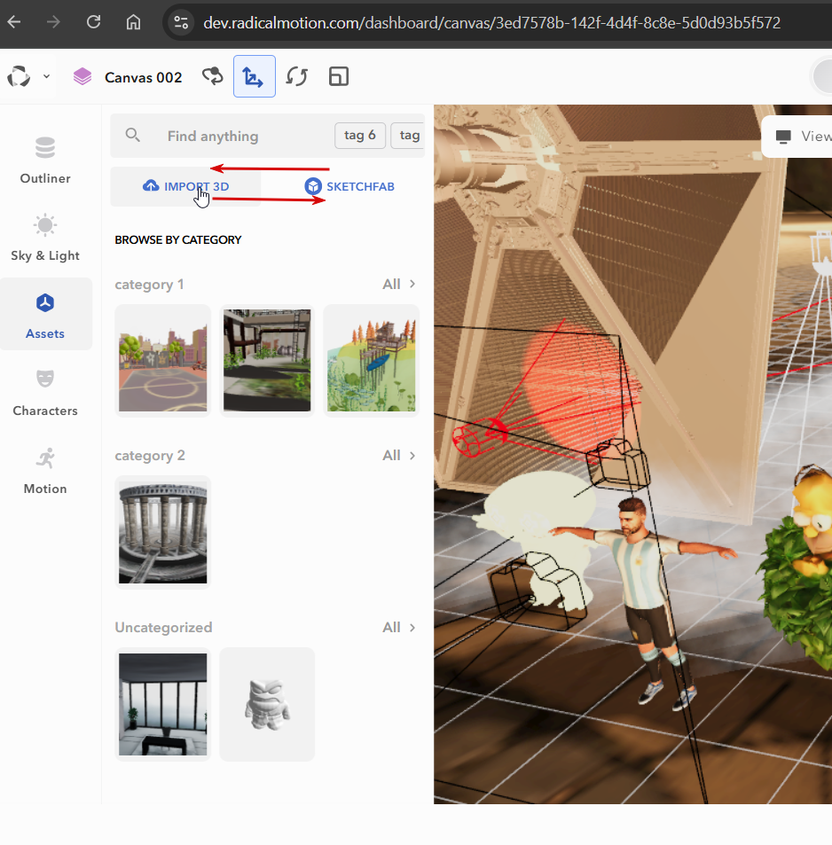
Task: Open the Characters panel
Action: 45,394
